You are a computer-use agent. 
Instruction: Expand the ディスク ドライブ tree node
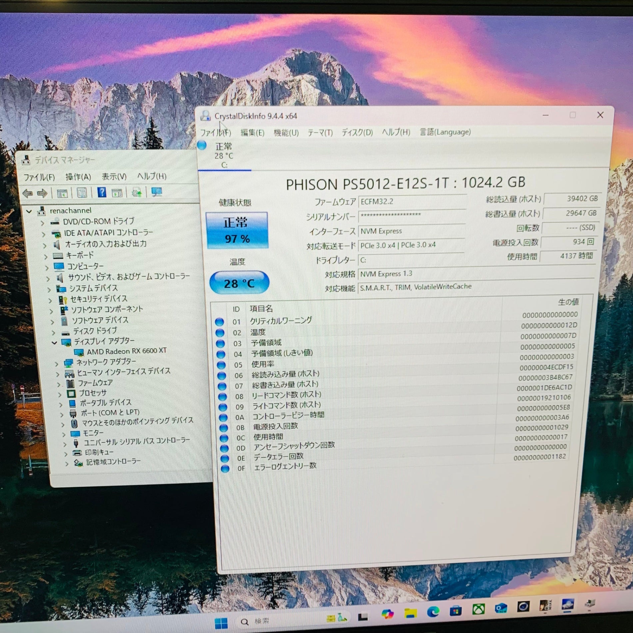[53, 332]
